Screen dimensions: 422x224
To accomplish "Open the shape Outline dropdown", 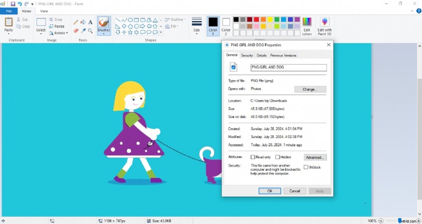I will [x=176, y=20].
